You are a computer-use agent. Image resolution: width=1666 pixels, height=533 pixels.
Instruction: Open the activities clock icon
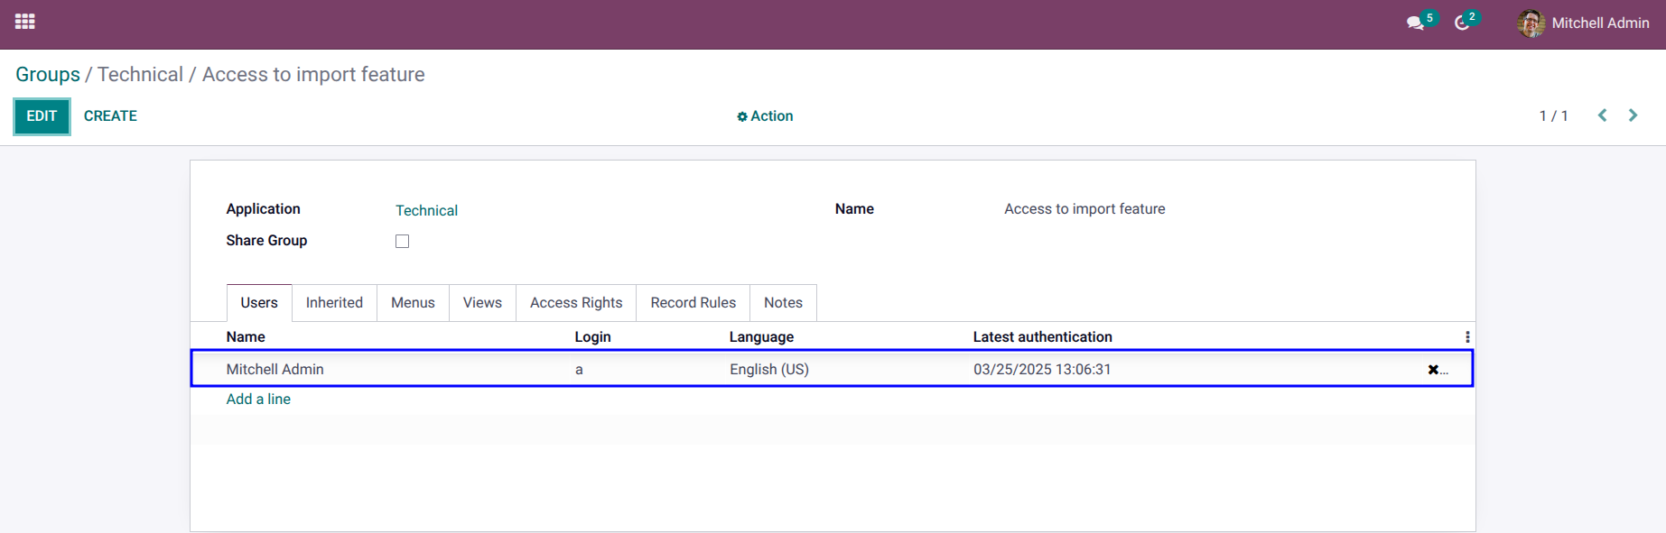pos(1462,23)
